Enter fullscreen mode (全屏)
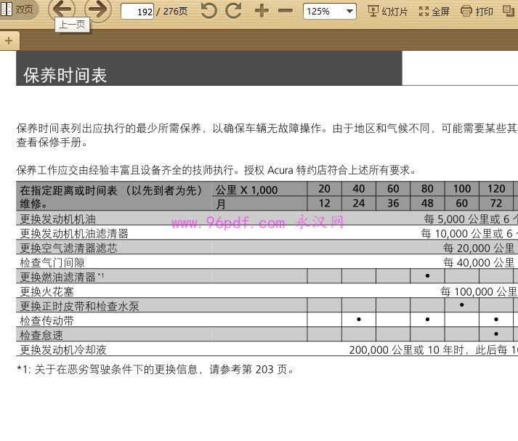The height and width of the screenshot is (441, 518). [x=434, y=12]
